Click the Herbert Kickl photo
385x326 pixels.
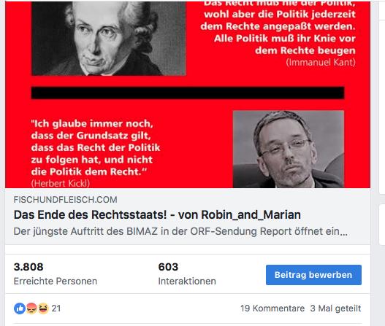(x=289, y=150)
